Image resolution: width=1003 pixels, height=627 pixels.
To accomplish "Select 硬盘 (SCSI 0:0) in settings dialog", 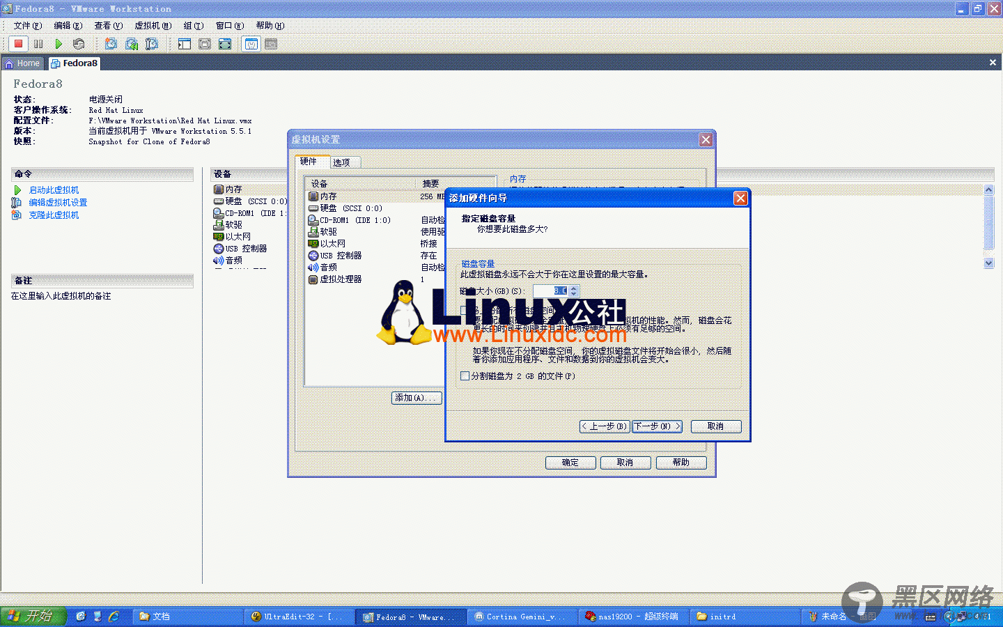I will pos(351,208).
